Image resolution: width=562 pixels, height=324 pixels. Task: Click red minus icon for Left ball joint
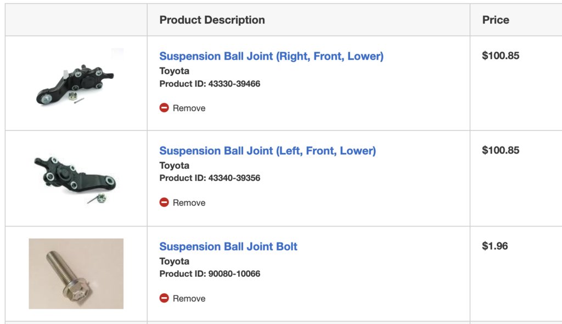[164, 202]
